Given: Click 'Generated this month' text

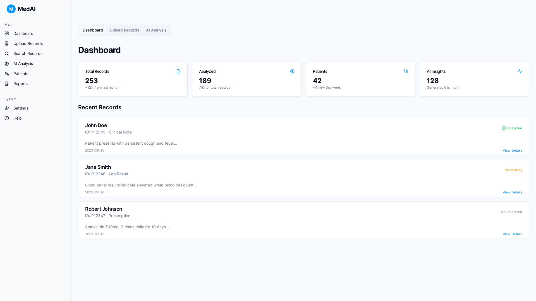Looking at the screenshot, I should tap(444, 88).
